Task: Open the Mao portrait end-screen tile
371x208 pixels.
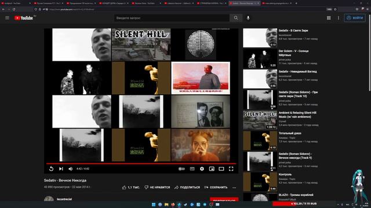Action: click(x=201, y=78)
